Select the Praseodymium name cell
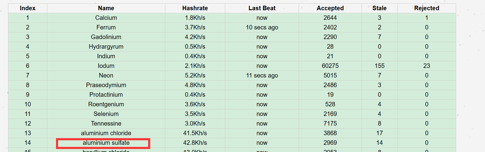Screen dimensions: 485x152 click(x=106, y=85)
